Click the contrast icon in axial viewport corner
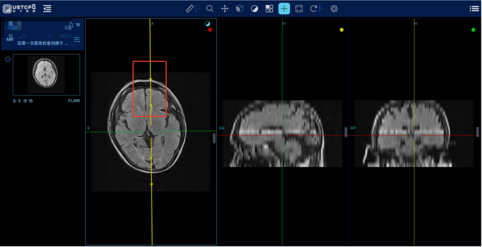 pyautogui.click(x=207, y=24)
